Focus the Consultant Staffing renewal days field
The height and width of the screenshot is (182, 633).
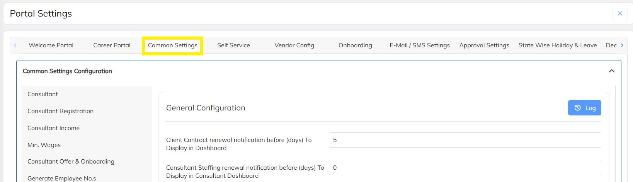pos(465,168)
